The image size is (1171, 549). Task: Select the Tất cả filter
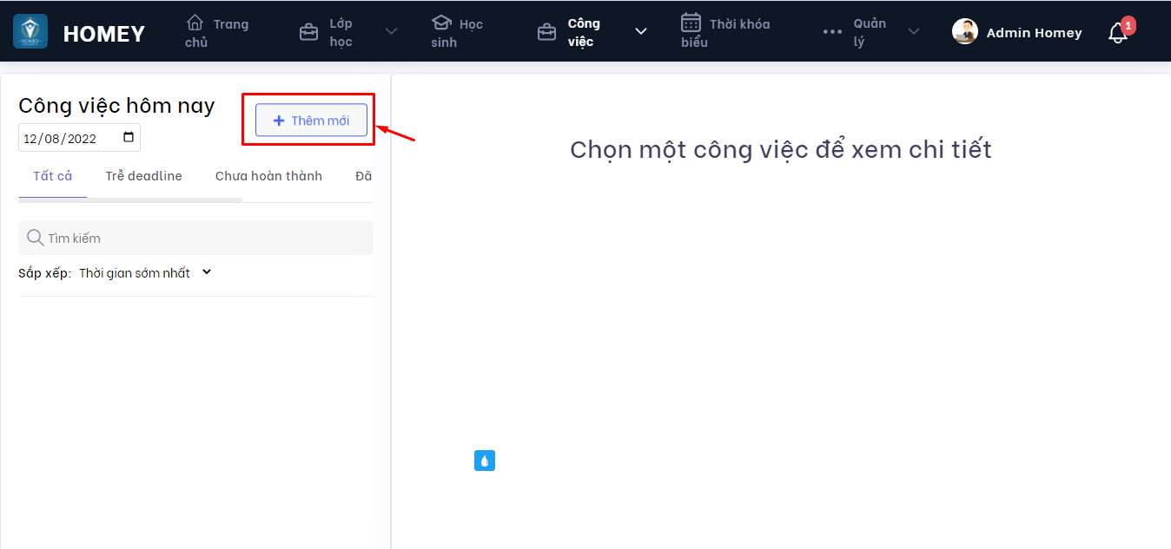pyautogui.click(x=51, y=175)
